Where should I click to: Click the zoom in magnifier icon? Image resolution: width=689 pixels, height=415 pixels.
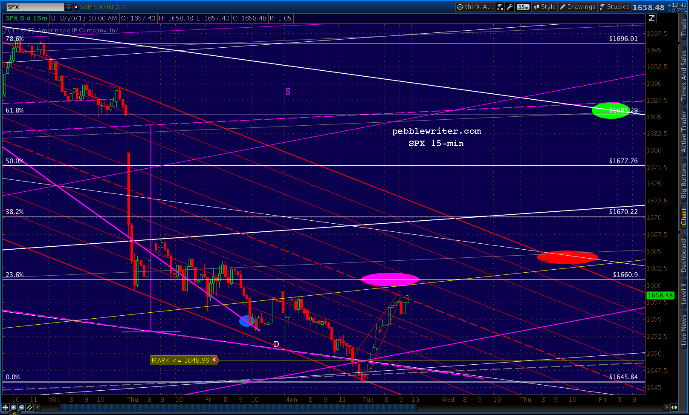pos(14,408)
